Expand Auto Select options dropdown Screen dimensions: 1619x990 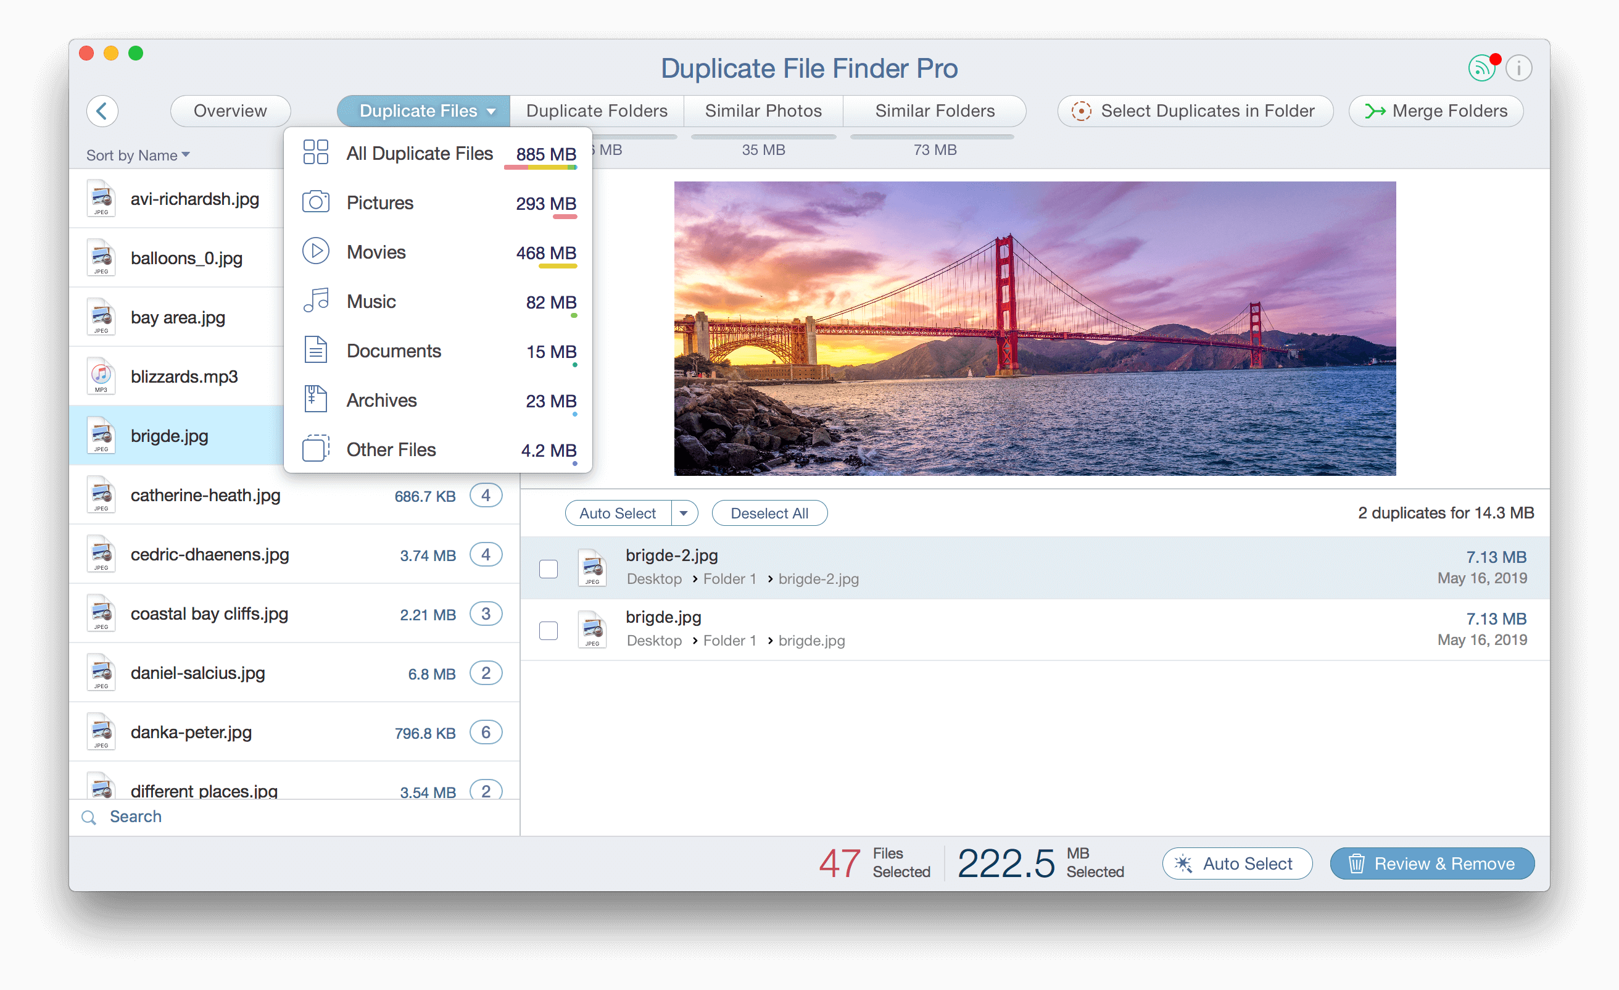click(682, 514)
